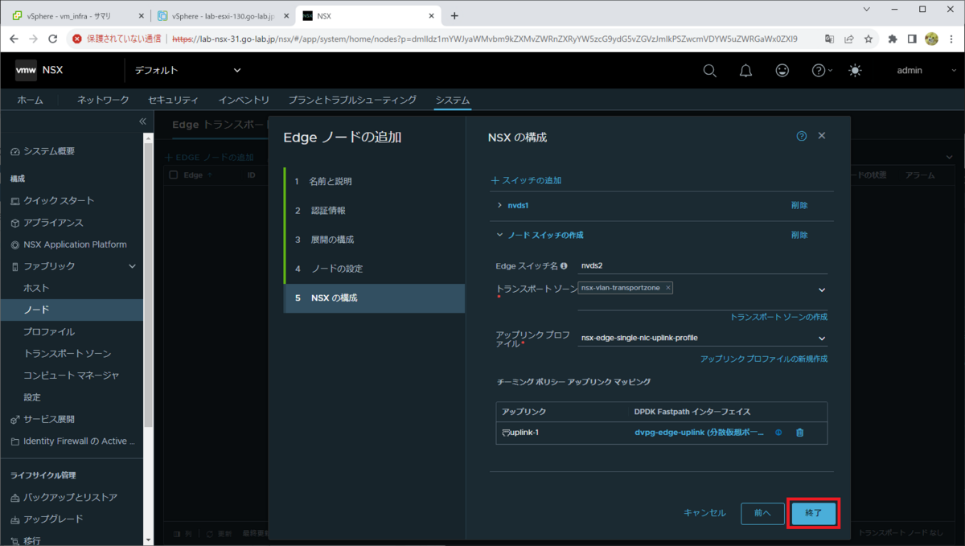Click the 終了 finish button

pyautogui.click(x=814, y=513)
